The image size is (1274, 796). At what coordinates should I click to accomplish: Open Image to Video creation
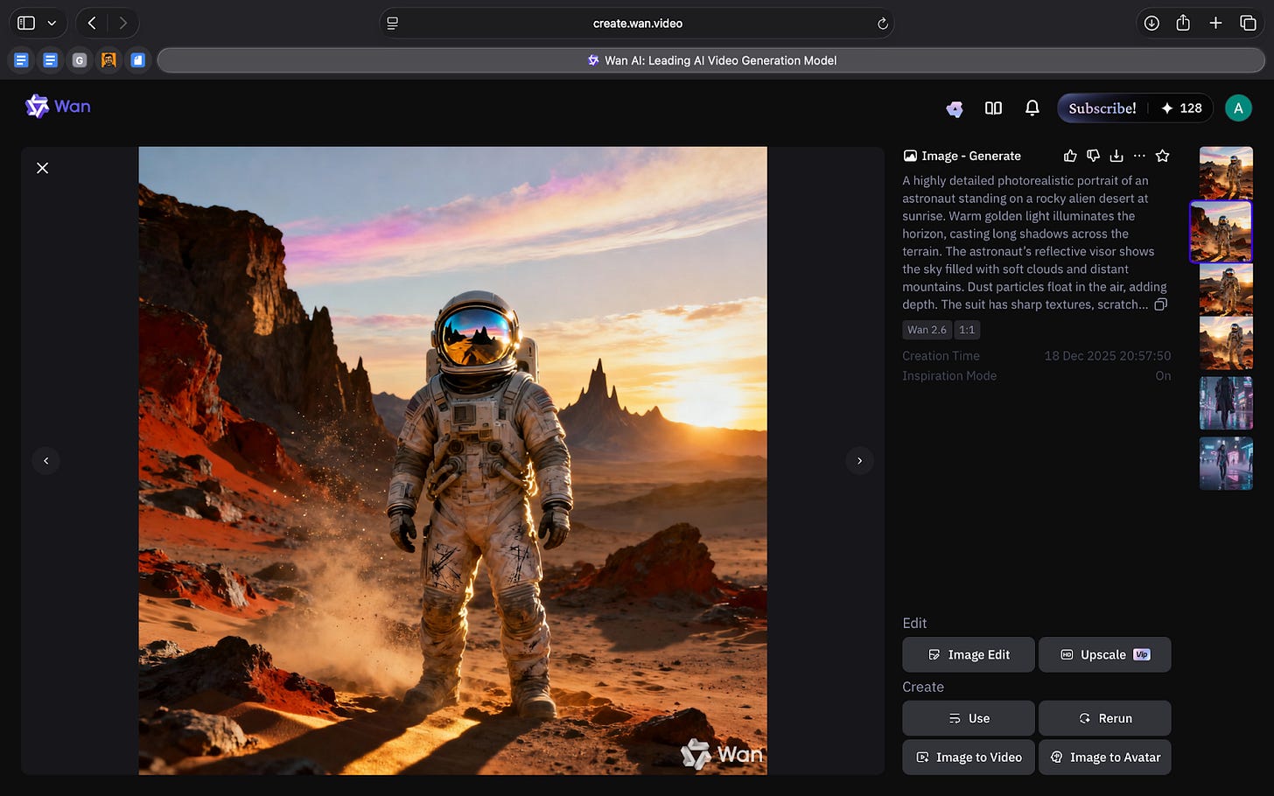tap(968, 758)
